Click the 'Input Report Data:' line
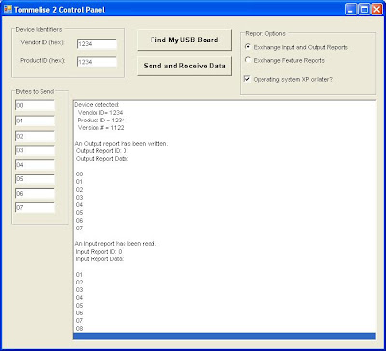The width and height of the screenshot is (386, 351). point(99,259)
